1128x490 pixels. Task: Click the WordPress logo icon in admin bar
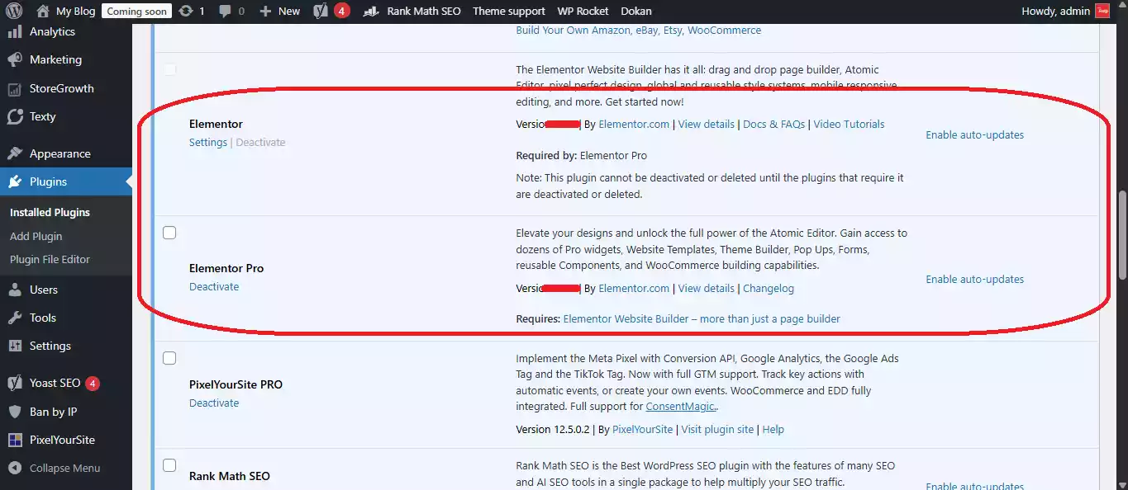click(15, 11)
